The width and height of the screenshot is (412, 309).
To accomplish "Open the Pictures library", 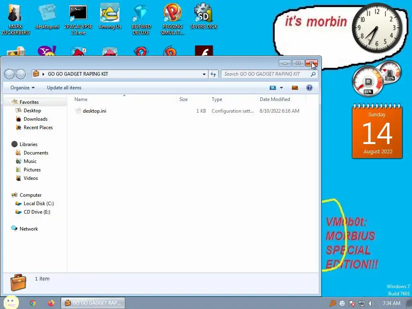I will point(32,169).
